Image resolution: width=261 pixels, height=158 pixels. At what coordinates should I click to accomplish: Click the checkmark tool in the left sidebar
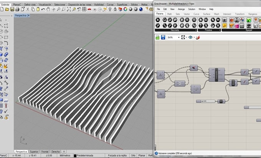[6, 111]
